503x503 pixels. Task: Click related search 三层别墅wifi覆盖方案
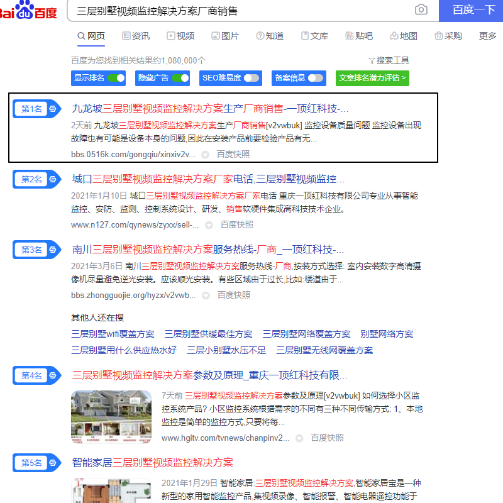click(x=113, y=334)
